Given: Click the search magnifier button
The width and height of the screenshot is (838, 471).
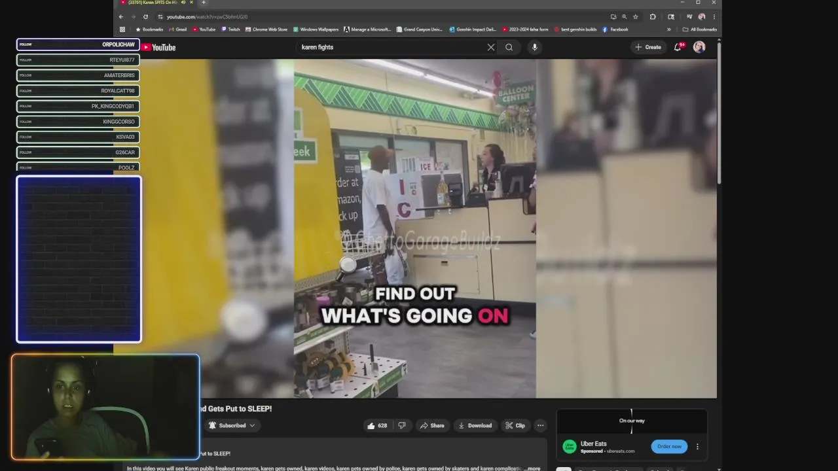Looking at the screenshot, I should pos(509,47).
